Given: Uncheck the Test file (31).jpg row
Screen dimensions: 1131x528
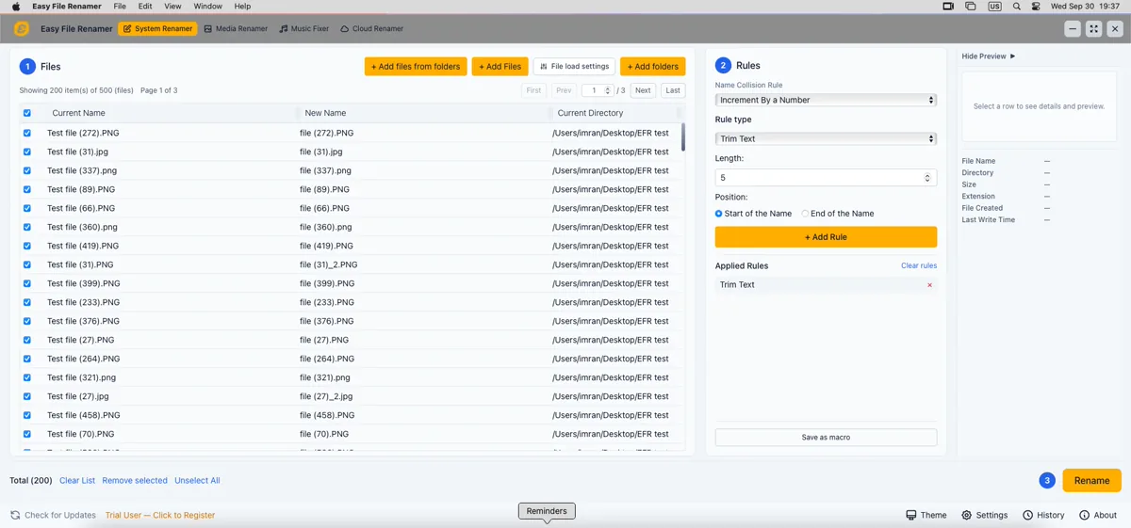Looking at the screenshot, I should click(x=26, y=152).
